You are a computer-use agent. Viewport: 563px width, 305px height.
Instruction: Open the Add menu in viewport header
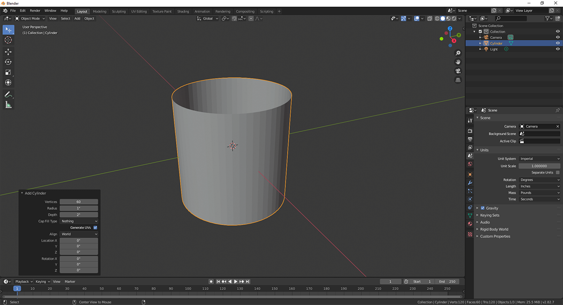pyautogui.click(x=77, y=18)
